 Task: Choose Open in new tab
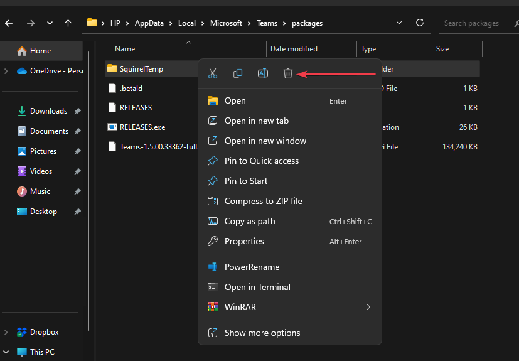click(x=289, y=121)
